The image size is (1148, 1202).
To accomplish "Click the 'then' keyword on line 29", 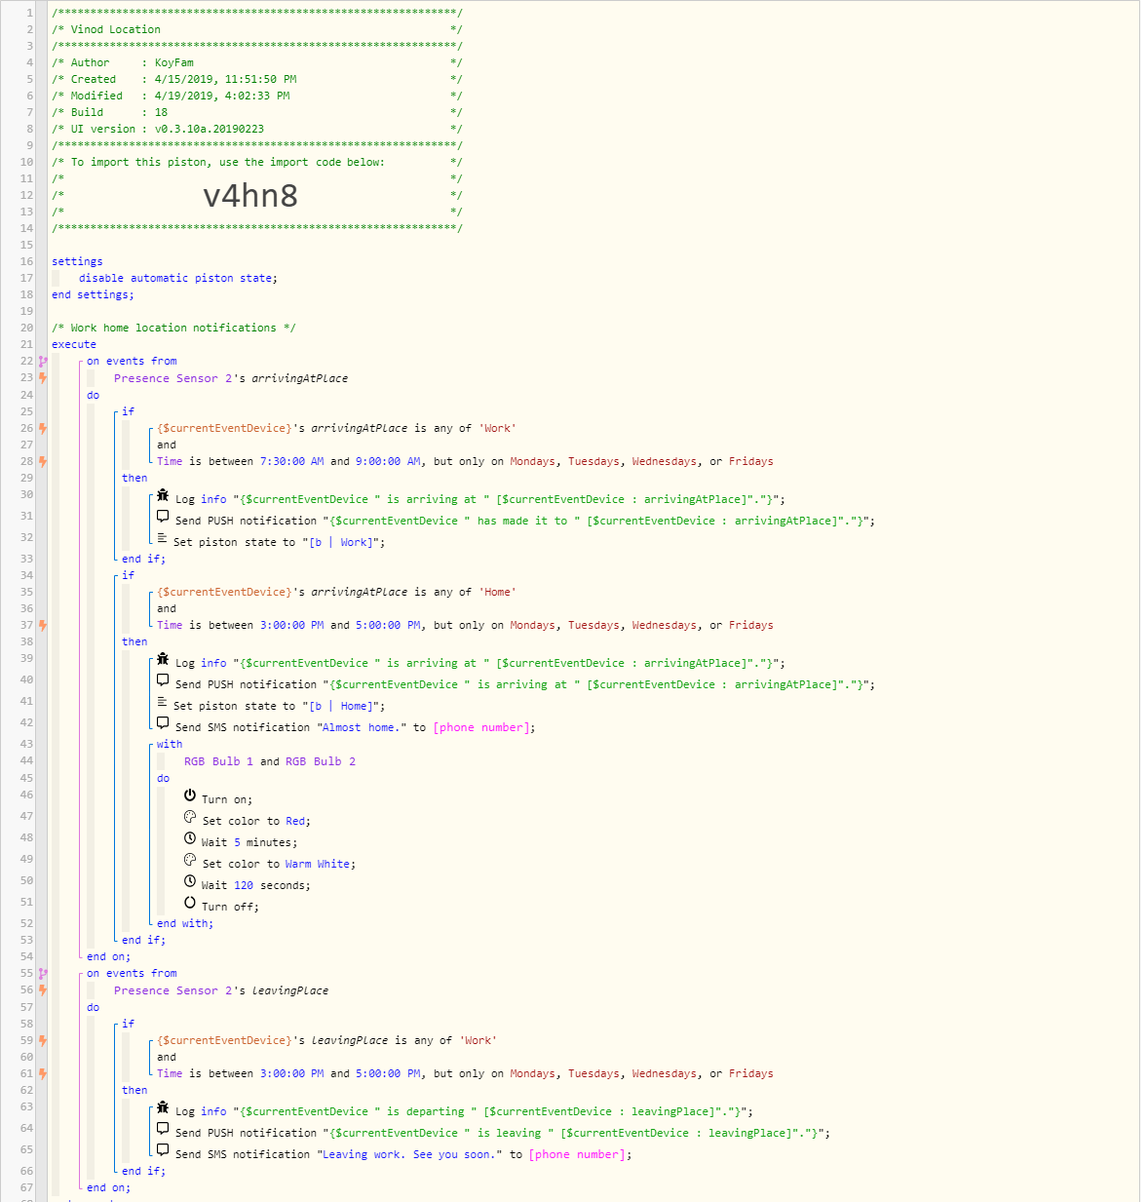I will (x=134, y=478).
